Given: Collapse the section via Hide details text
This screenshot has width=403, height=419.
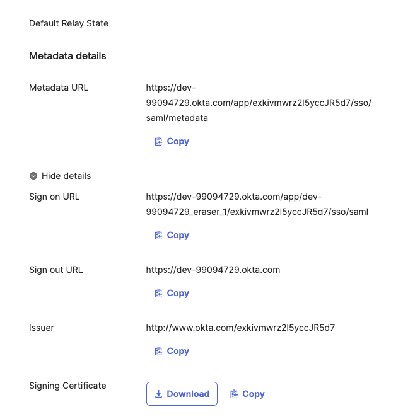Looking at the screenshot, I should 66,176.
